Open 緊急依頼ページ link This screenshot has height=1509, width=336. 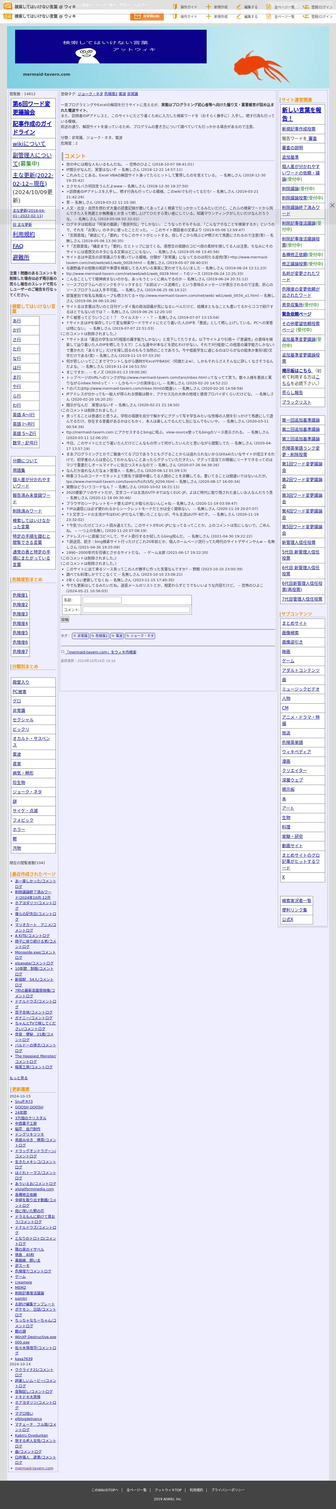pyautogui.click(x=297, y=314)
